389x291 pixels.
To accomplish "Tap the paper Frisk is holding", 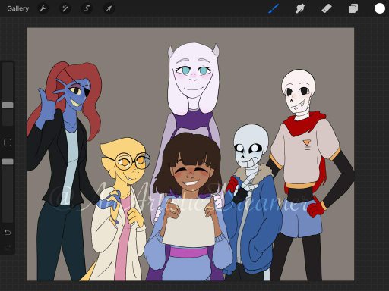I will click(x=188, y=222).
